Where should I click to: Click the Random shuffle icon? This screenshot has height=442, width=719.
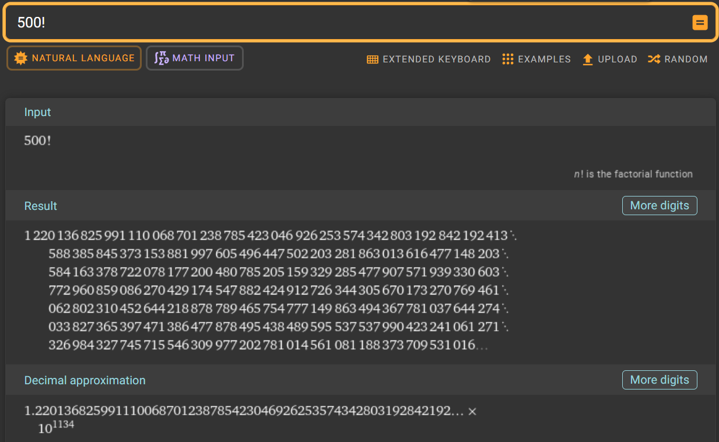tap(654, 59)
